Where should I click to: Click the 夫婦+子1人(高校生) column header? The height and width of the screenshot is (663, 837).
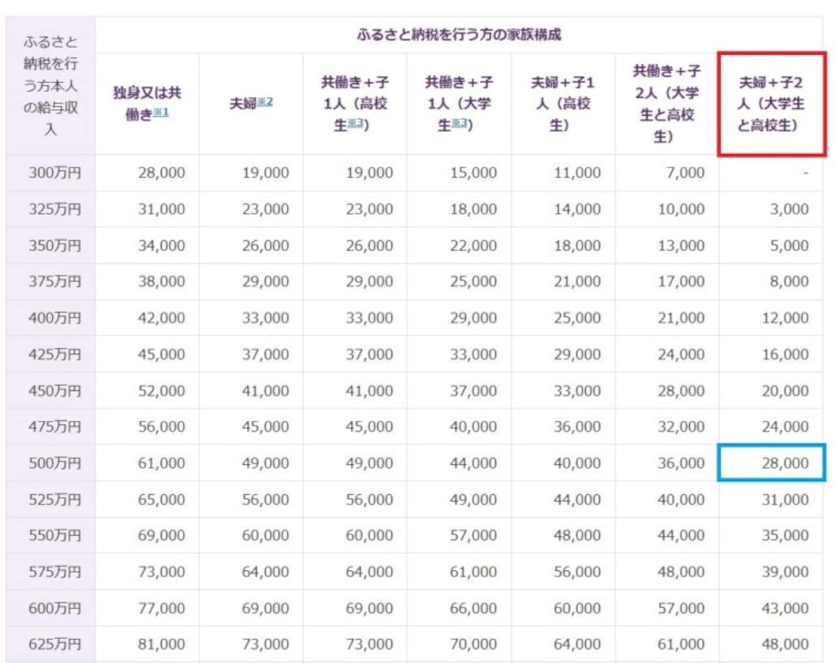pyautogui.click(x=563, y=103)
